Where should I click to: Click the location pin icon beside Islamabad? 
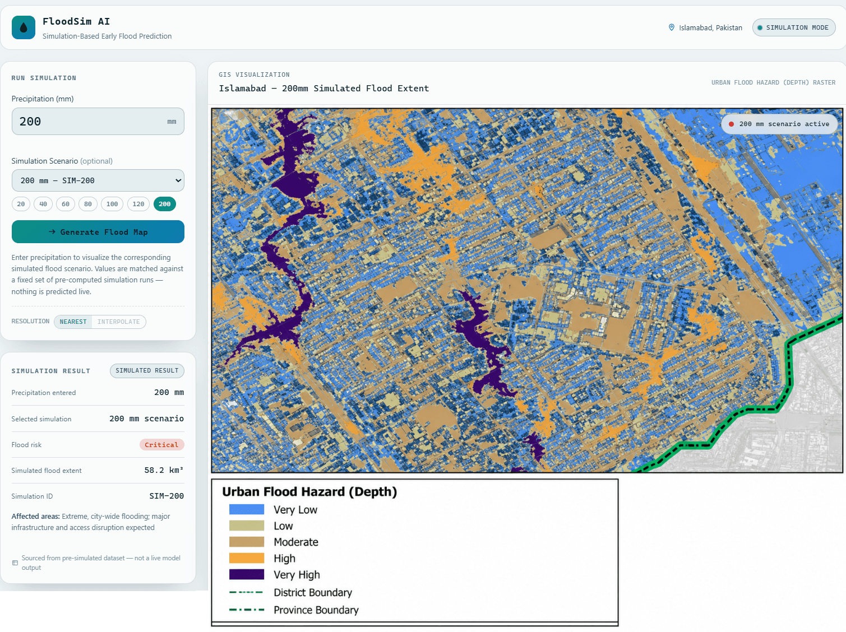tap(672, 27)
